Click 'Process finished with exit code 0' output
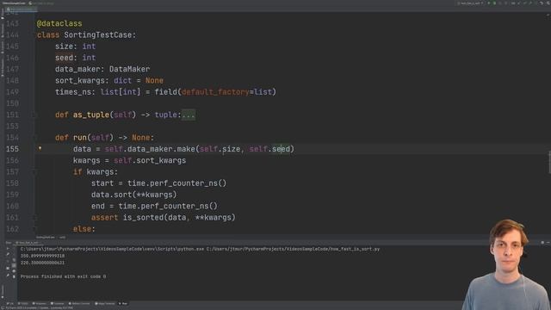The width and height of the screenshot is (551, 310). (63, 276)
